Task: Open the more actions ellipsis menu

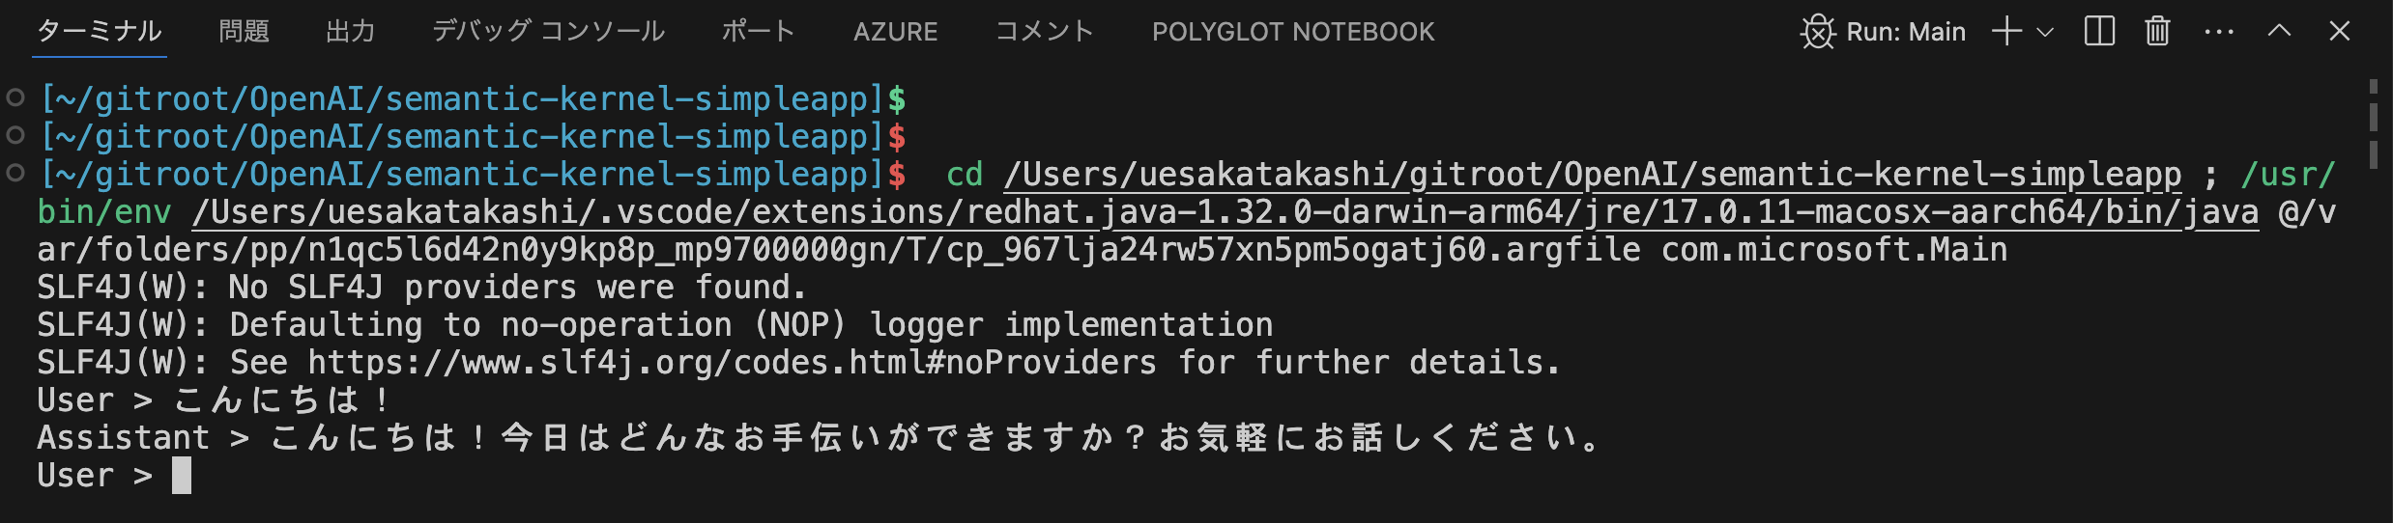Action: click(x=2219, y=32)
